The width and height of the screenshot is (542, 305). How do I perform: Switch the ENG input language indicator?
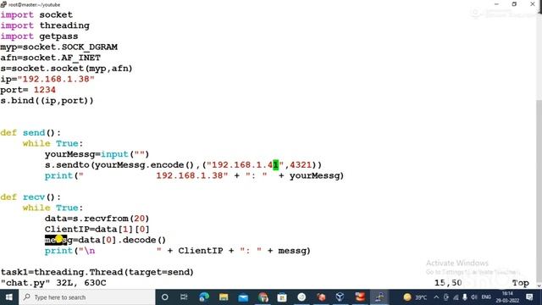click(x=486, y=297)
